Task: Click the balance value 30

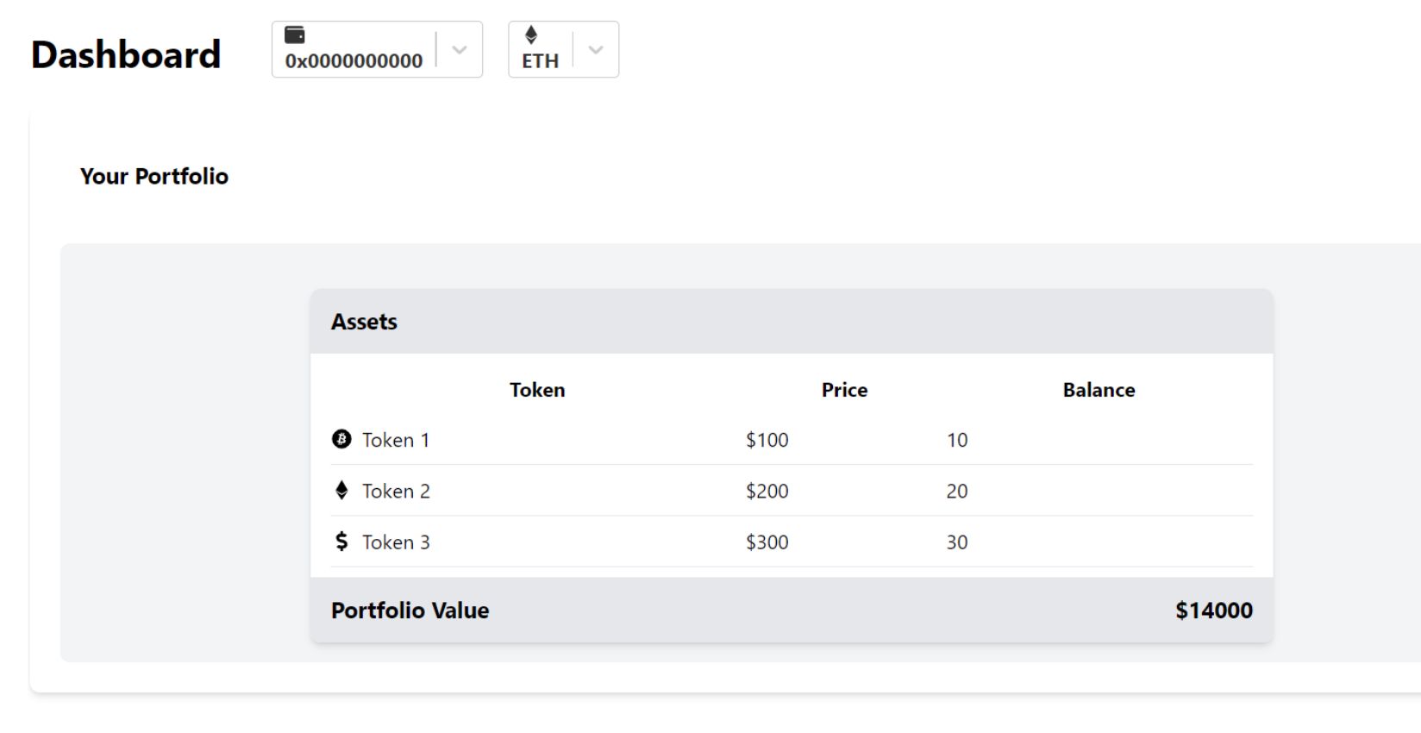Action: click(957, 542)
